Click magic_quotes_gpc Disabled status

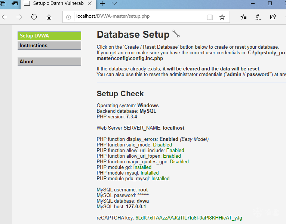pos(179,162)
